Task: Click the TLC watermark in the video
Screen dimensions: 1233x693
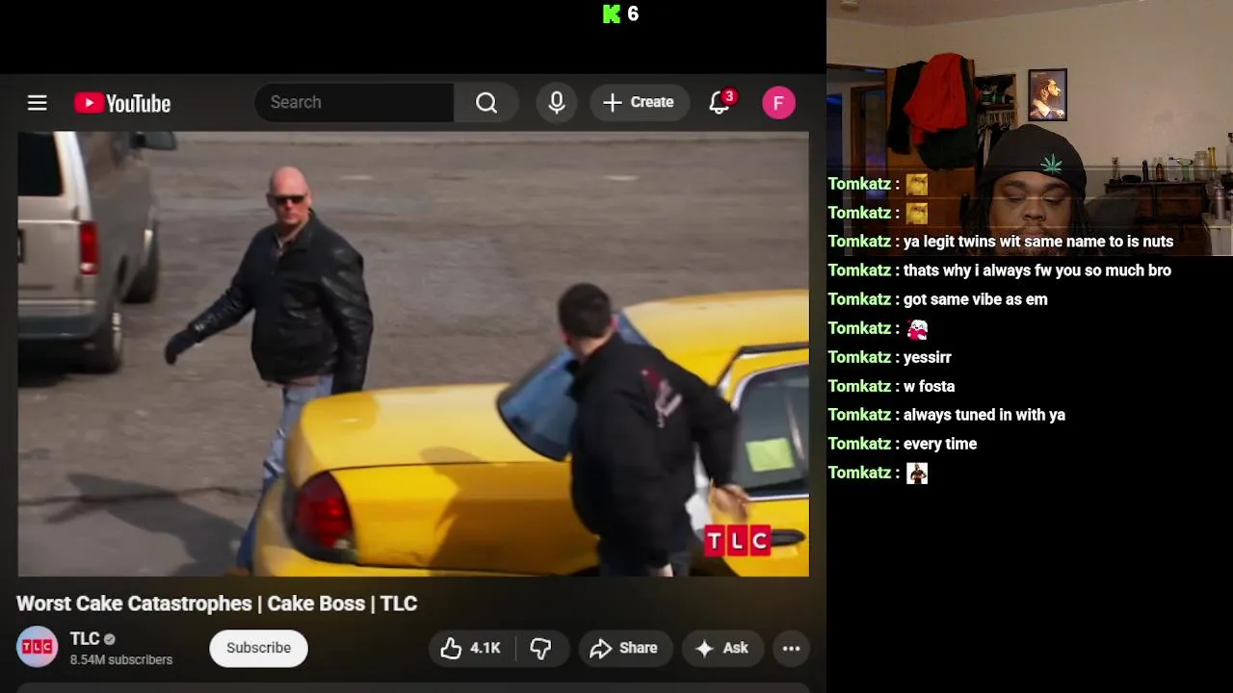Action: coord(738,541)
